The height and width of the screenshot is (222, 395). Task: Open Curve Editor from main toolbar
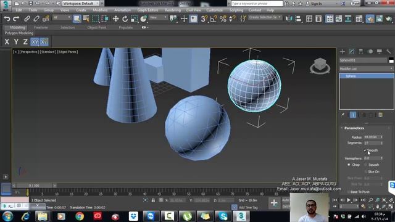339,18
